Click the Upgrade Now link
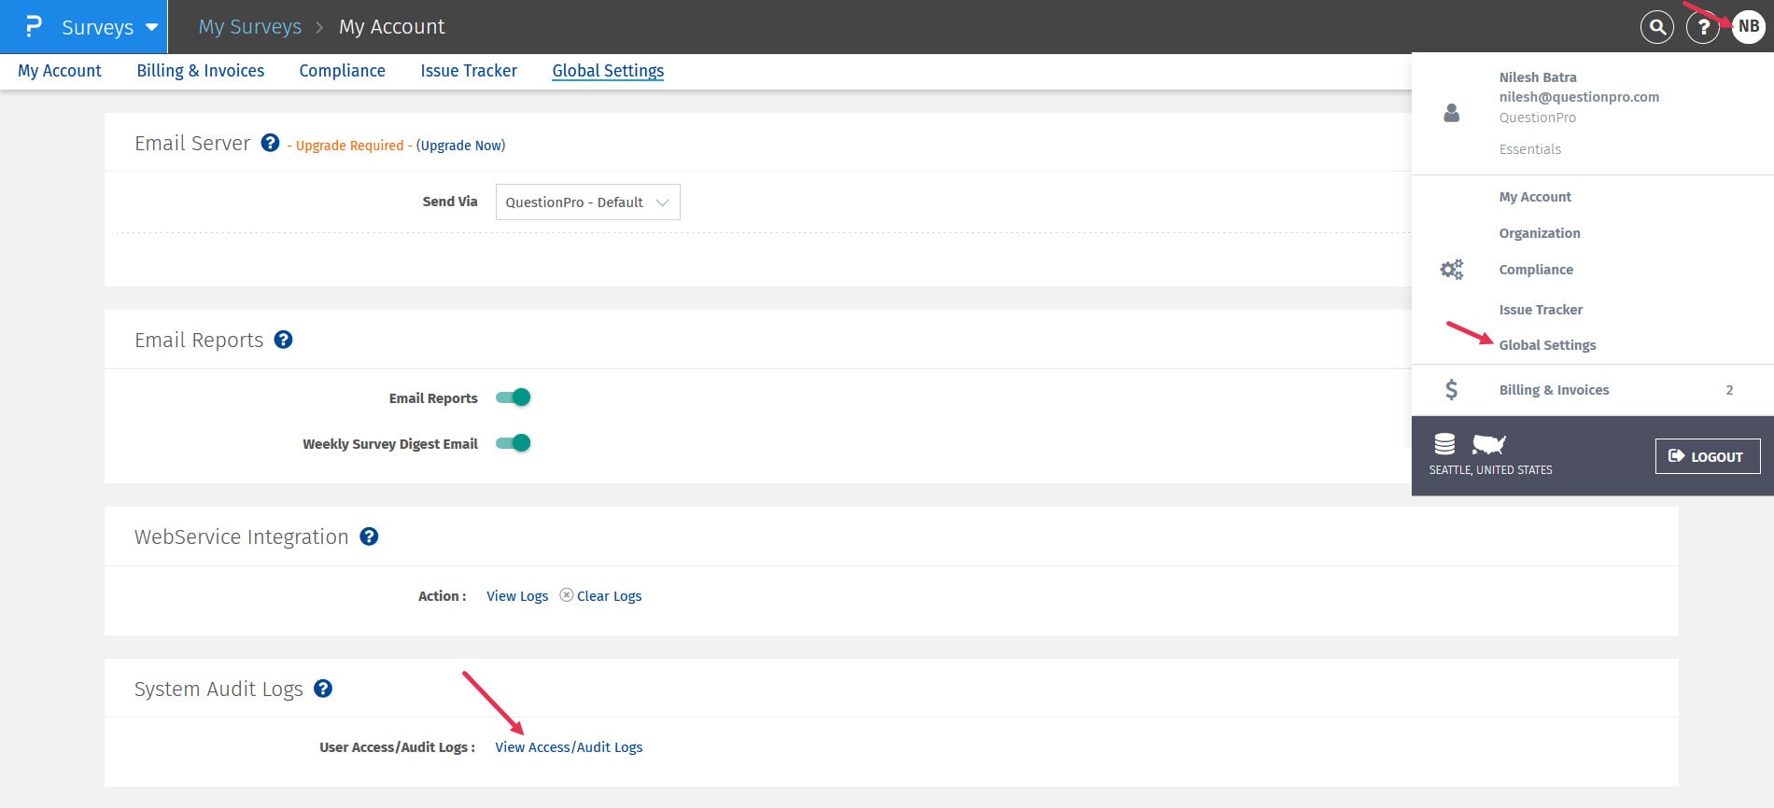Viewport: 1774px width, 808px height. click(460, 146)
